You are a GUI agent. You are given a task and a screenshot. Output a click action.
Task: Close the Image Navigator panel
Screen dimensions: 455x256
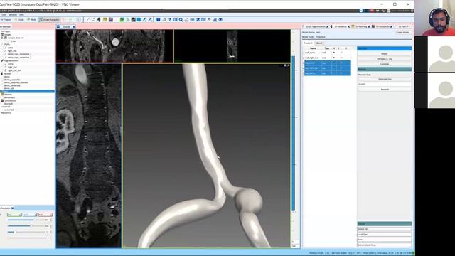click(x=13, y=208)
